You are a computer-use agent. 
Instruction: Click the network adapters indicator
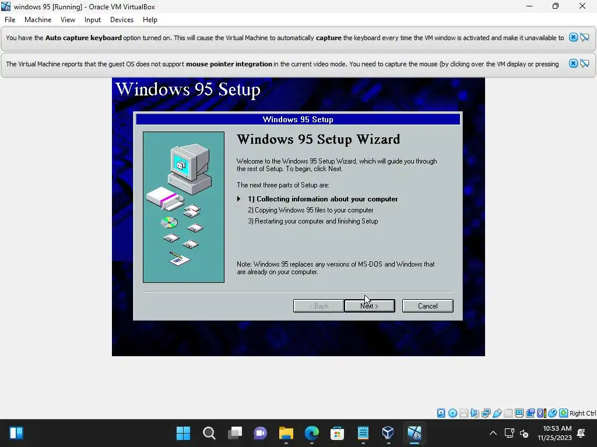[486, 413]
